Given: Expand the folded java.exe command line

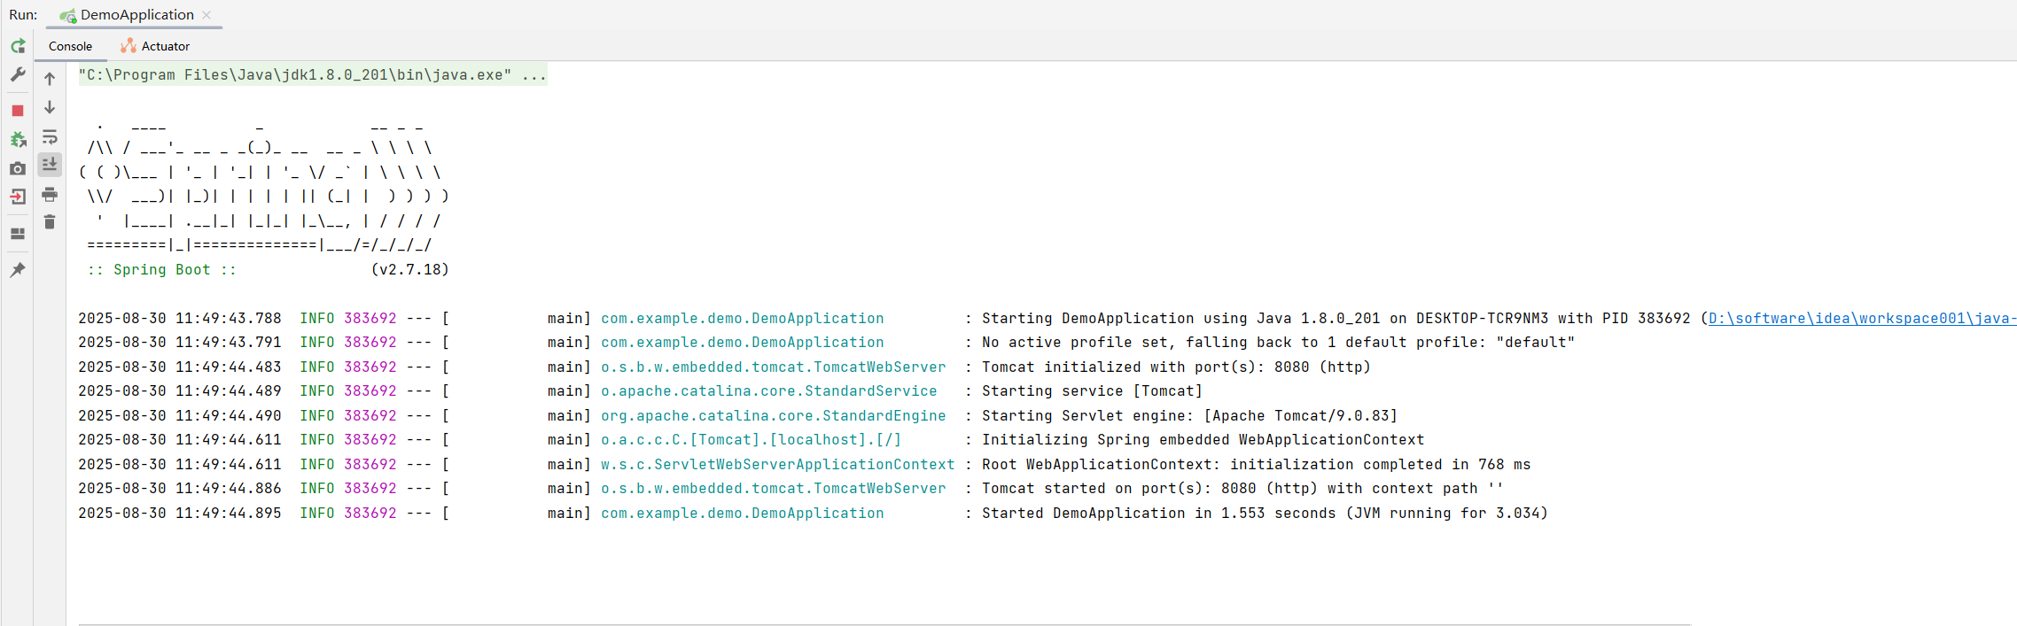Looking at the screenshot, I should (x=533, y=75).
